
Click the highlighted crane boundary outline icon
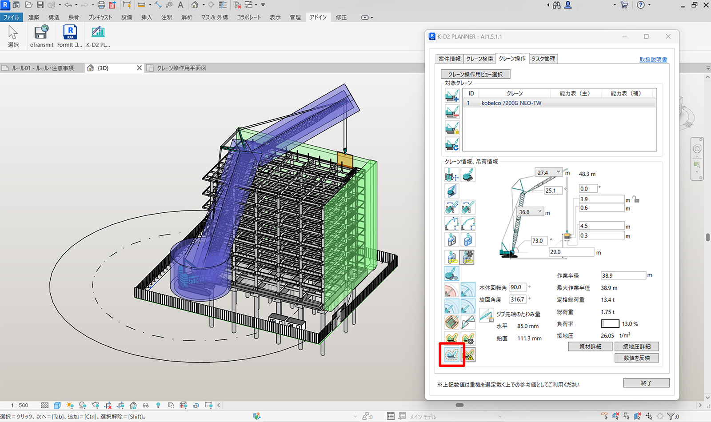452,354
